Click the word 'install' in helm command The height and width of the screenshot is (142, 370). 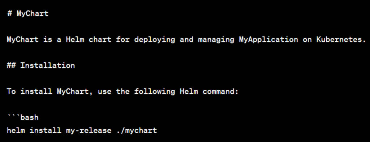[x=45, y=130]
